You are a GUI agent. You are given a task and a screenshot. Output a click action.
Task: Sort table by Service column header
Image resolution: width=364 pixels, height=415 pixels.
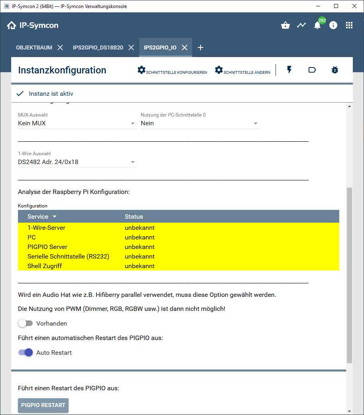[38, 217]
